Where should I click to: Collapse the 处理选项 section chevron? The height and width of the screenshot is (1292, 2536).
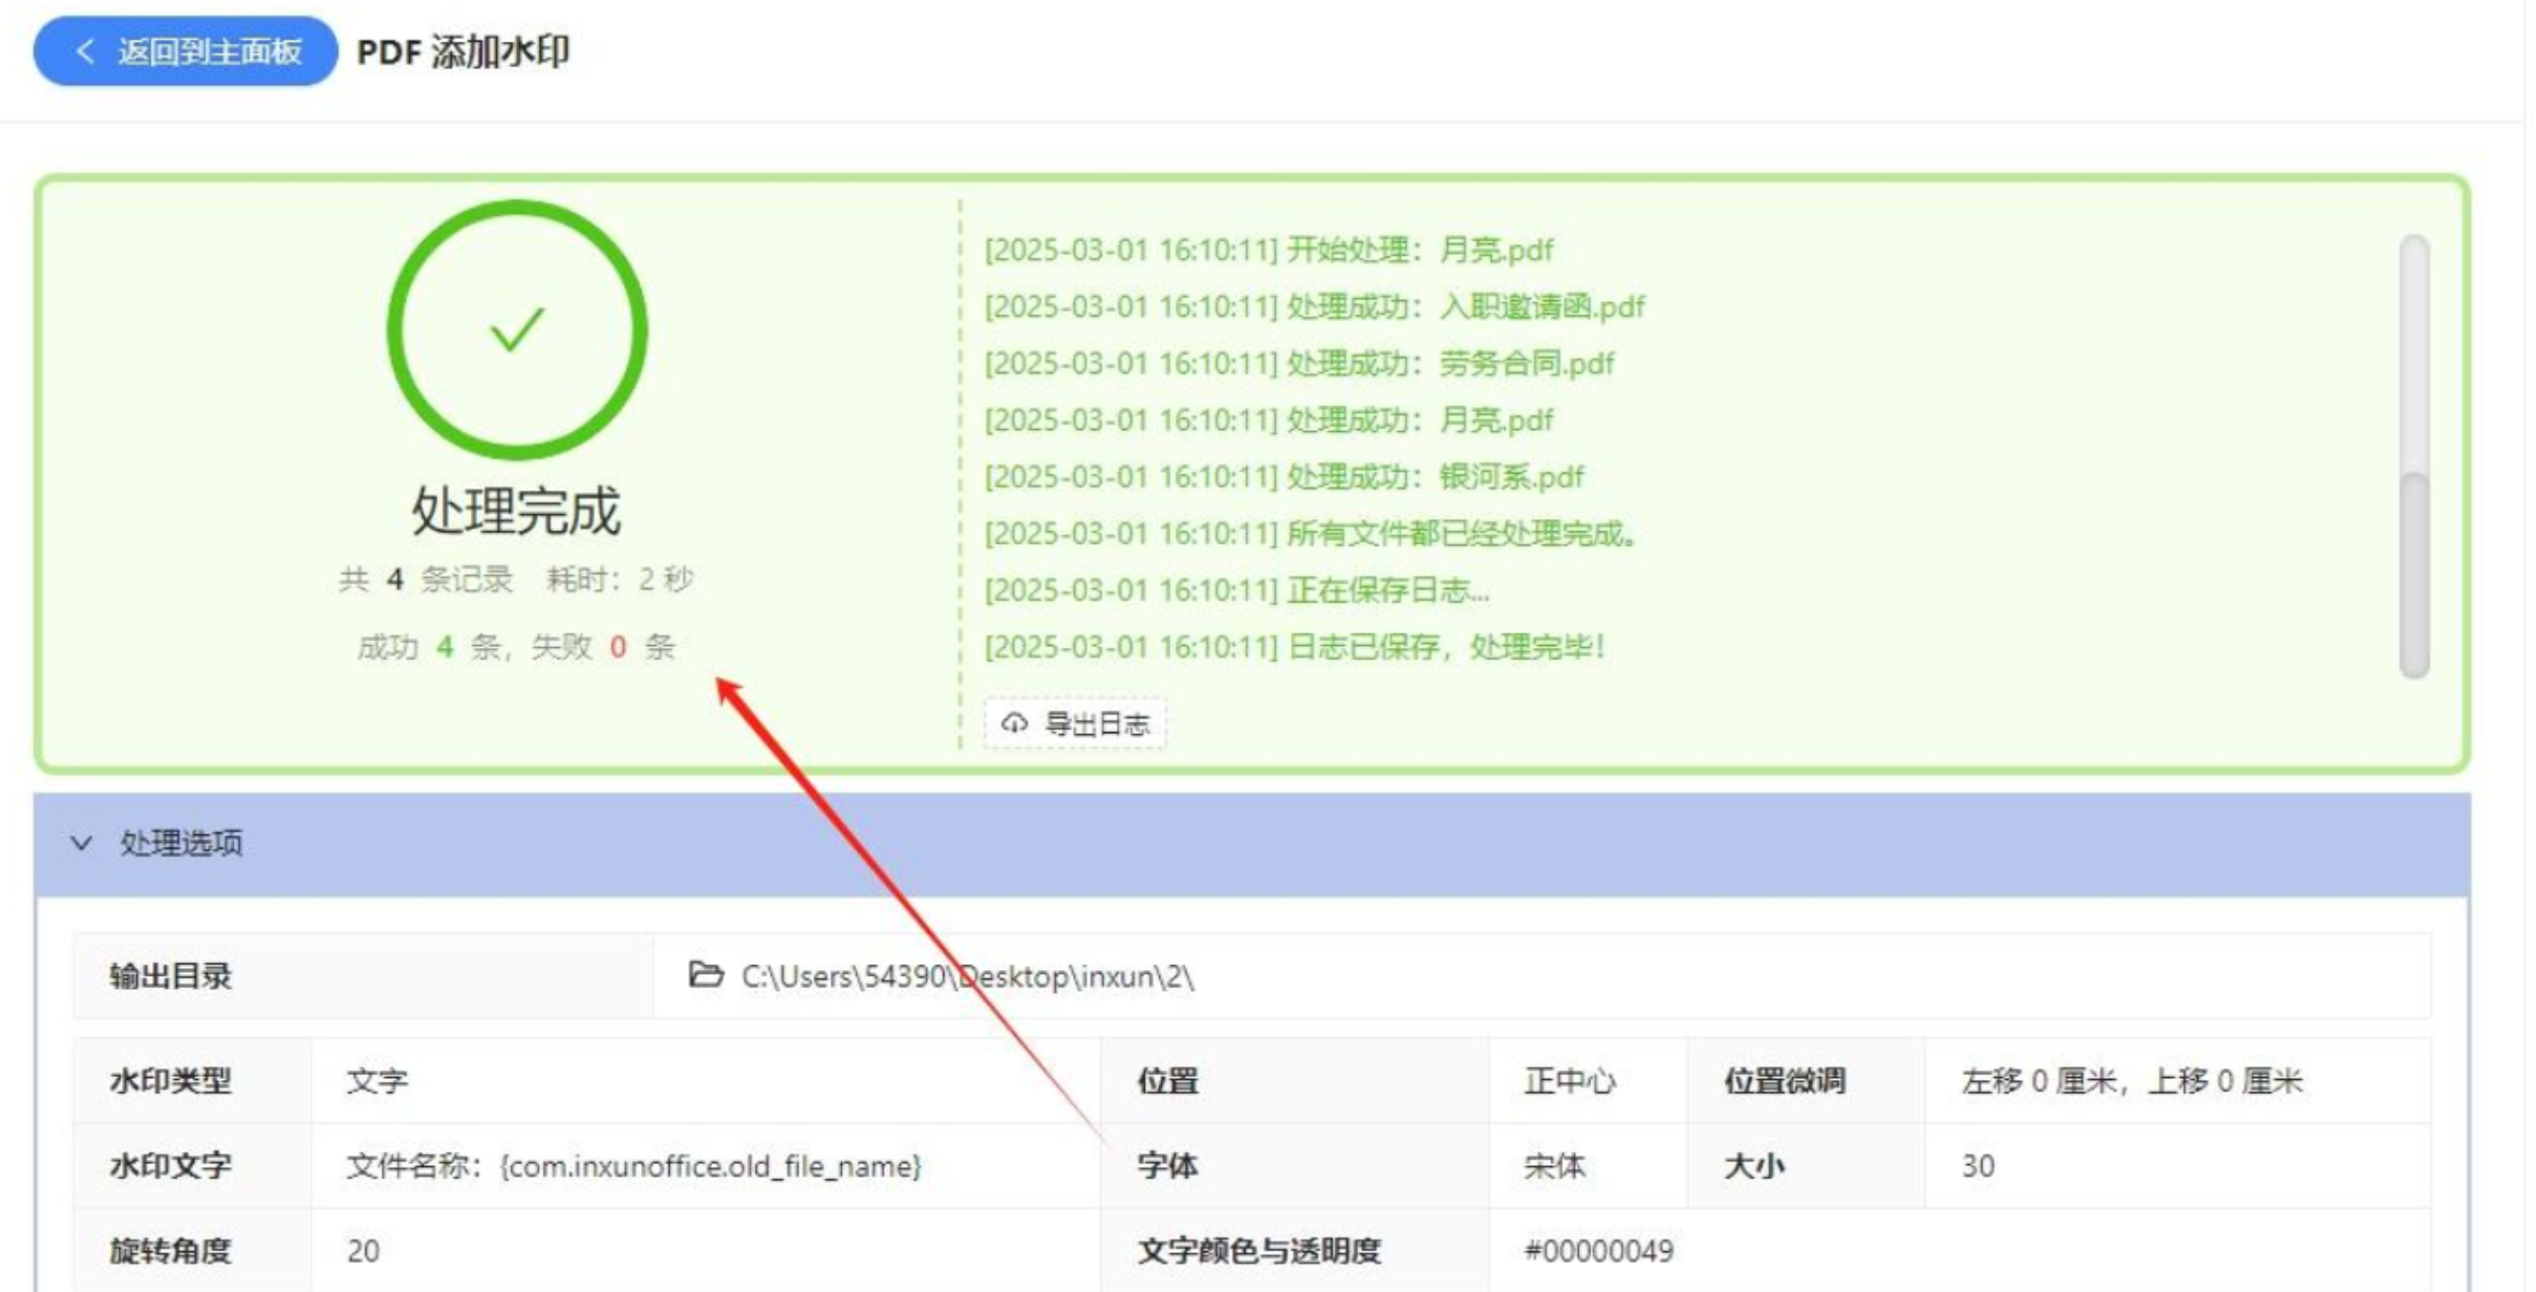pos(81,843)
